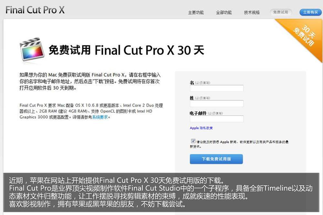Focus the 名 text field
The image size is (323, 215).
(216, 88)
